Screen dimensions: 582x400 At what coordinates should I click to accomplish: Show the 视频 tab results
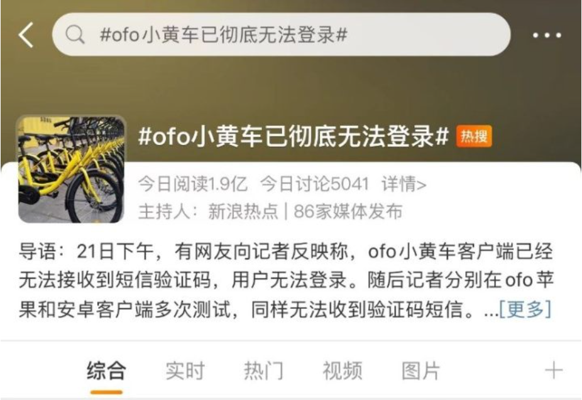coord(342,370)
